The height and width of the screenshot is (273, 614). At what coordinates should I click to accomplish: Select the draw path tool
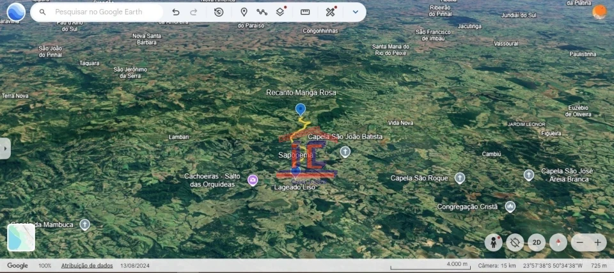(x=262, y=12)
